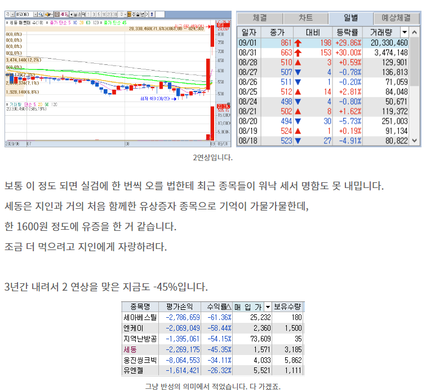Switch to the 예상체결 tab
This screenshot has width=426, height=390.
[396, 18]
